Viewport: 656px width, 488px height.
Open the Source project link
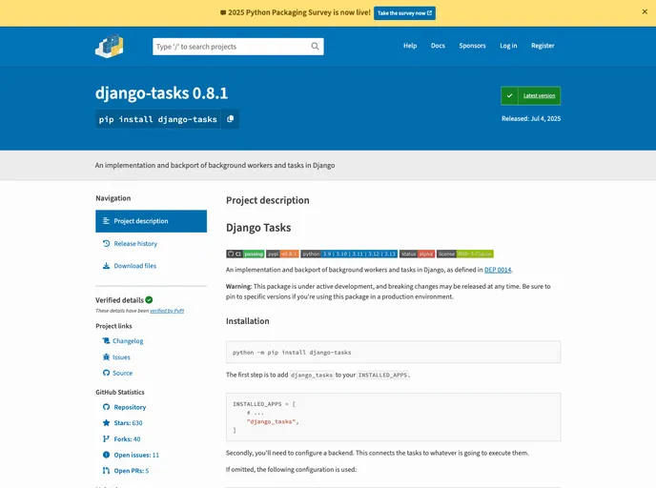point(123,373)
